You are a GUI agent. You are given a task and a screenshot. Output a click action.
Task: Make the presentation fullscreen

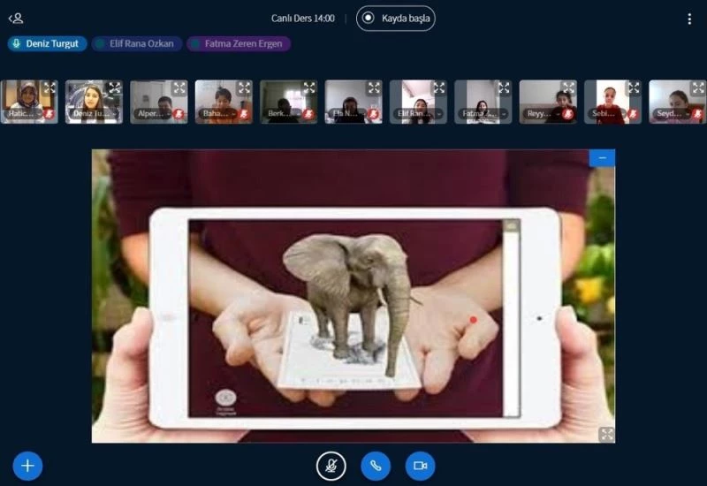[x=606, y=434]
